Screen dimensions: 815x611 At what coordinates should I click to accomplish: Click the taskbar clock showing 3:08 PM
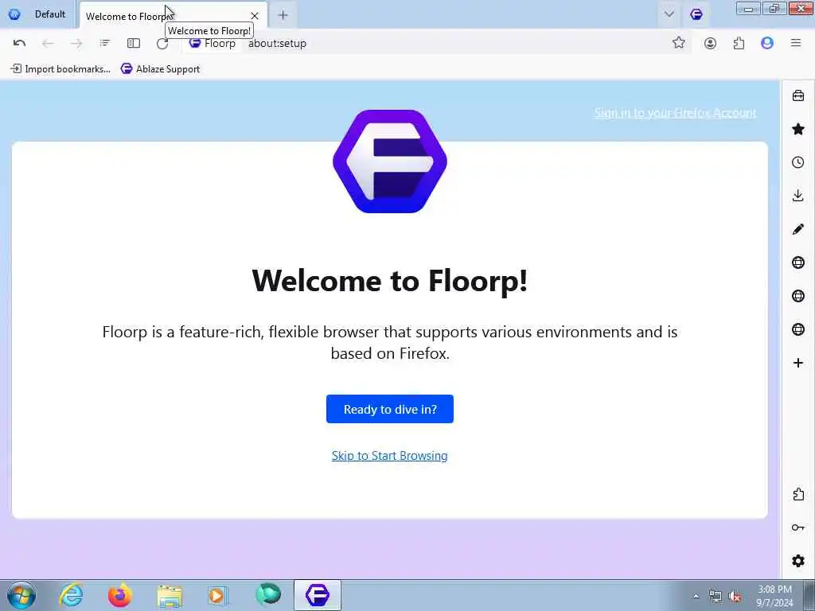(774, 596)
